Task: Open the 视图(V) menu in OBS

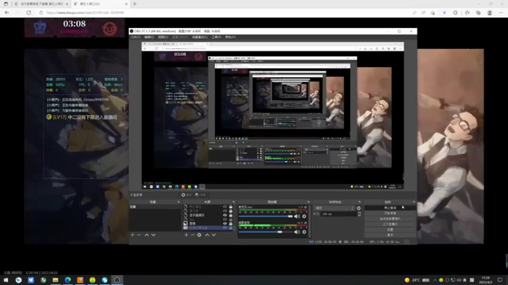Action: click(x=163, y=37)
